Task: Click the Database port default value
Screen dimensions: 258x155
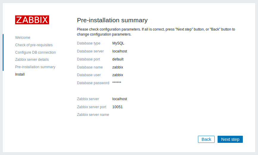Action: tap(118, 59)
